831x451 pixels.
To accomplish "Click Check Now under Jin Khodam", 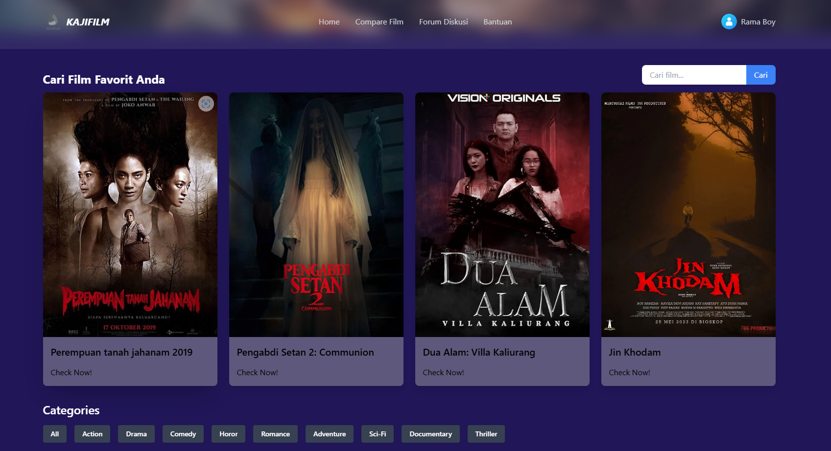I will (629, 373).
